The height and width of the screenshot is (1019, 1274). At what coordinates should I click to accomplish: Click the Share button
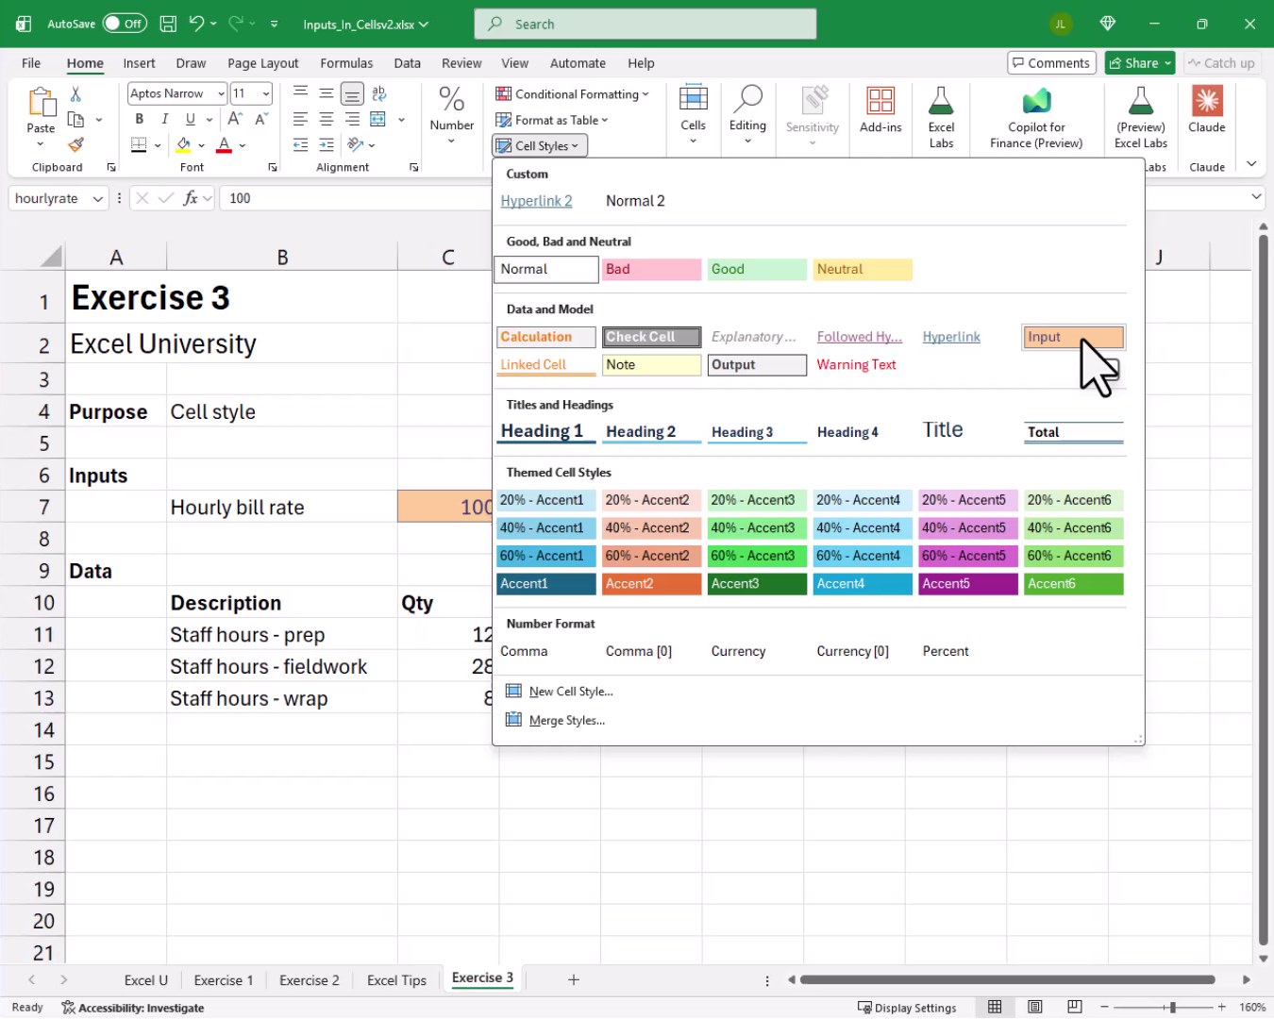tap(1140, 63)
